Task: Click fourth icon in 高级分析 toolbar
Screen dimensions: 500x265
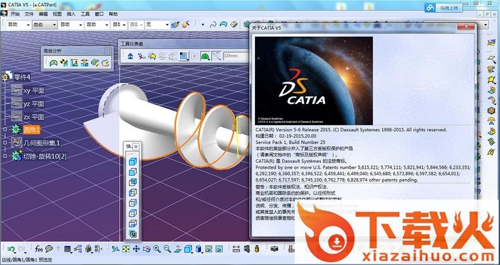Action: point(84,63)
